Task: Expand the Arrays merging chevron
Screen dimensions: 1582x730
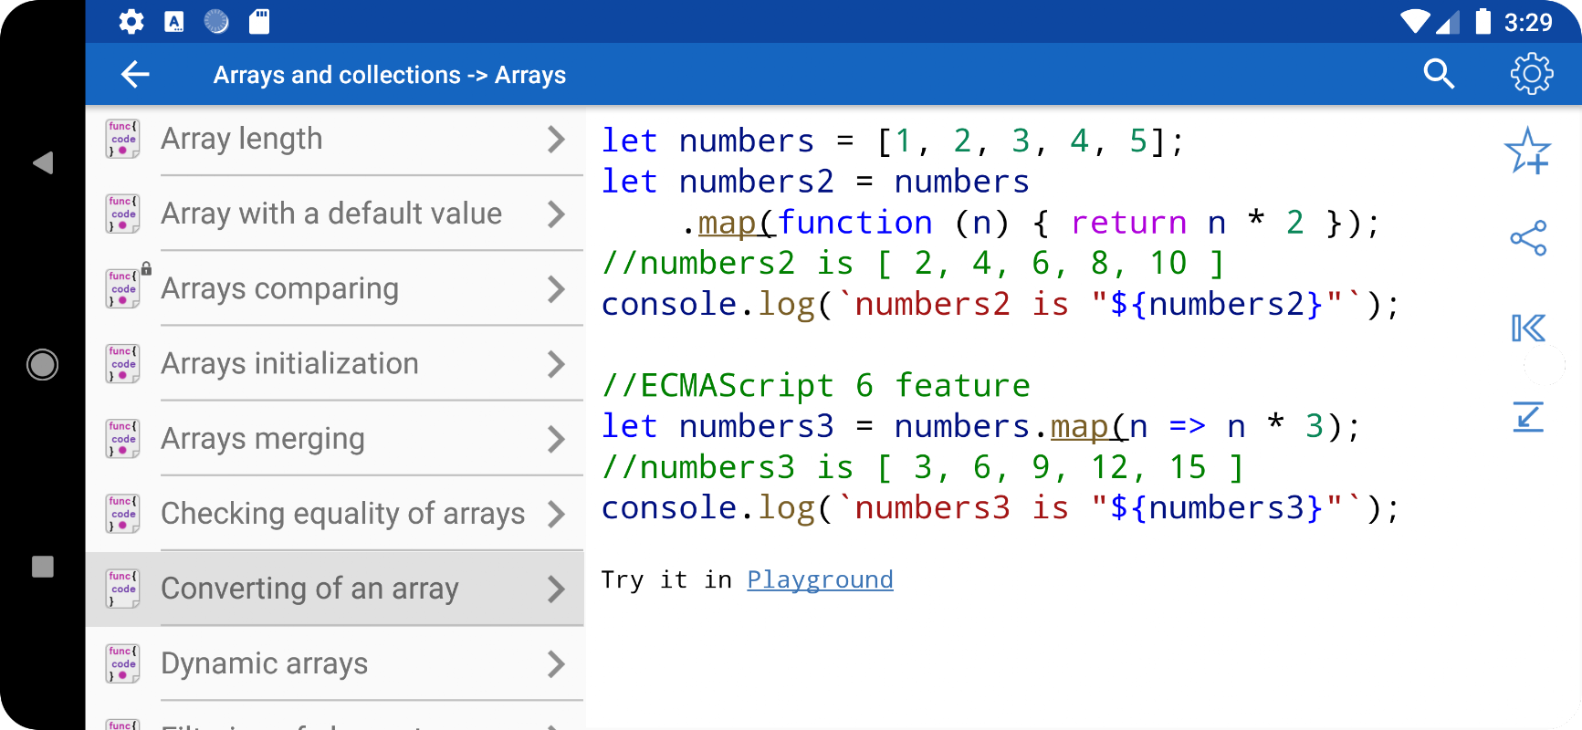Action: pos(556,439)
